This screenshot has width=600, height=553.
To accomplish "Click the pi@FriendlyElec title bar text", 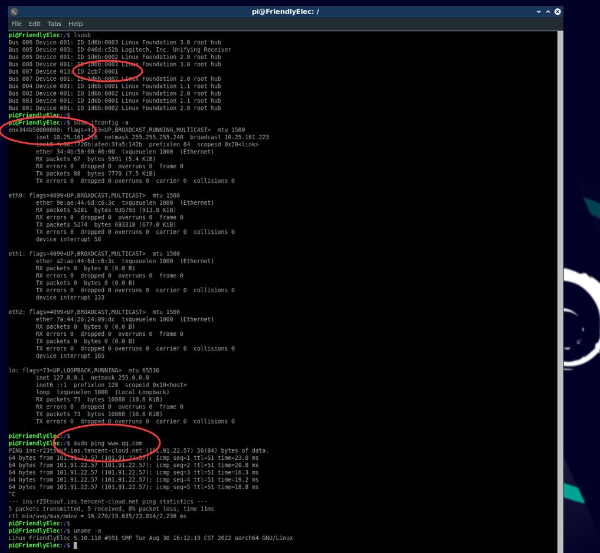I will coord(285,11).
